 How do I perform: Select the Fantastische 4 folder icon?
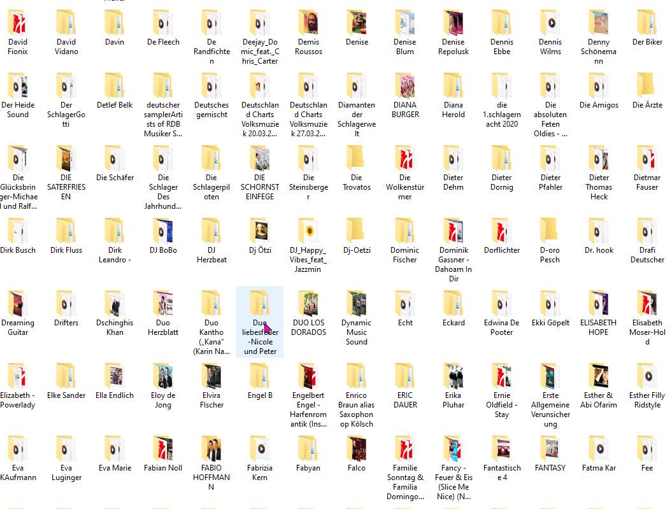(502, 449)
